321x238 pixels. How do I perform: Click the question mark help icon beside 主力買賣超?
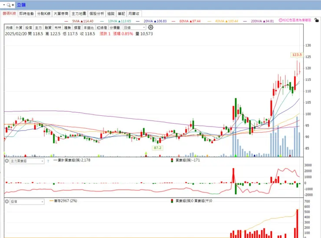tap(48, 161)
